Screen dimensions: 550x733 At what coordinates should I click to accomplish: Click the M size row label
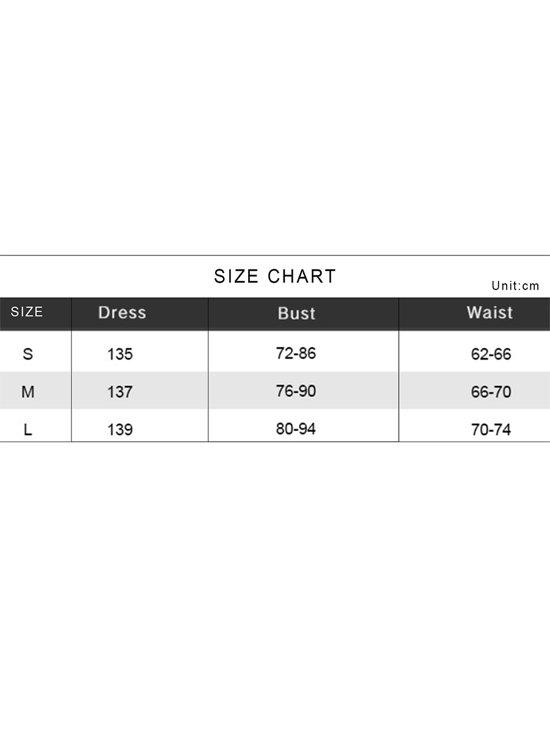pos(28,392)
